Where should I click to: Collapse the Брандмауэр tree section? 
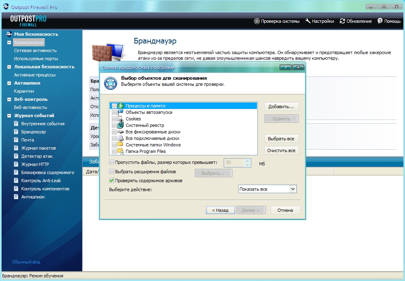9,42
